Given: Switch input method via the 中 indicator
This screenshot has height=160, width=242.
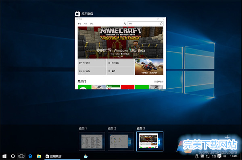Looking at the screenshot, I should coord(225,156).
